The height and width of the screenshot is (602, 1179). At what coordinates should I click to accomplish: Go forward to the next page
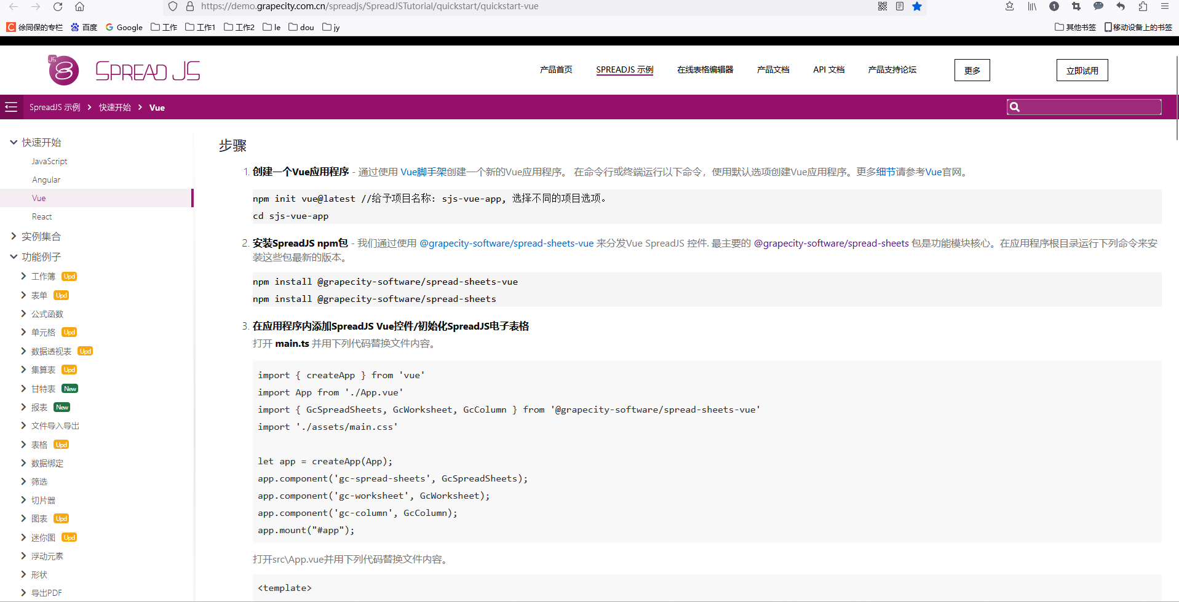pos(36,7)
